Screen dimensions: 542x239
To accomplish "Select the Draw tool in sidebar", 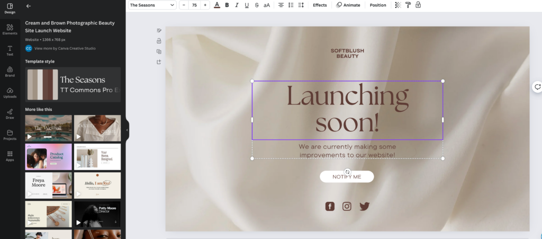I will (10, 113).
